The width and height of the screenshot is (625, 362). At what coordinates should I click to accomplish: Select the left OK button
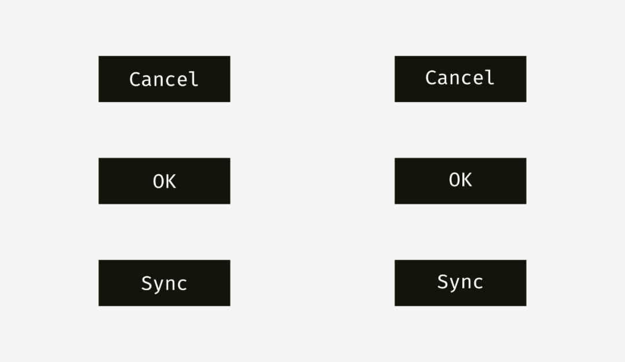(x=164, y=181)
